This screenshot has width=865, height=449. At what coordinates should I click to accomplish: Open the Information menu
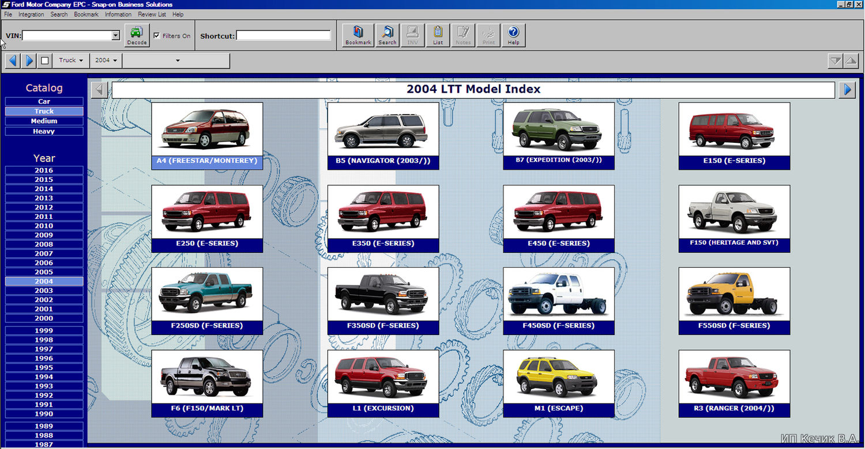pos(118,14)
